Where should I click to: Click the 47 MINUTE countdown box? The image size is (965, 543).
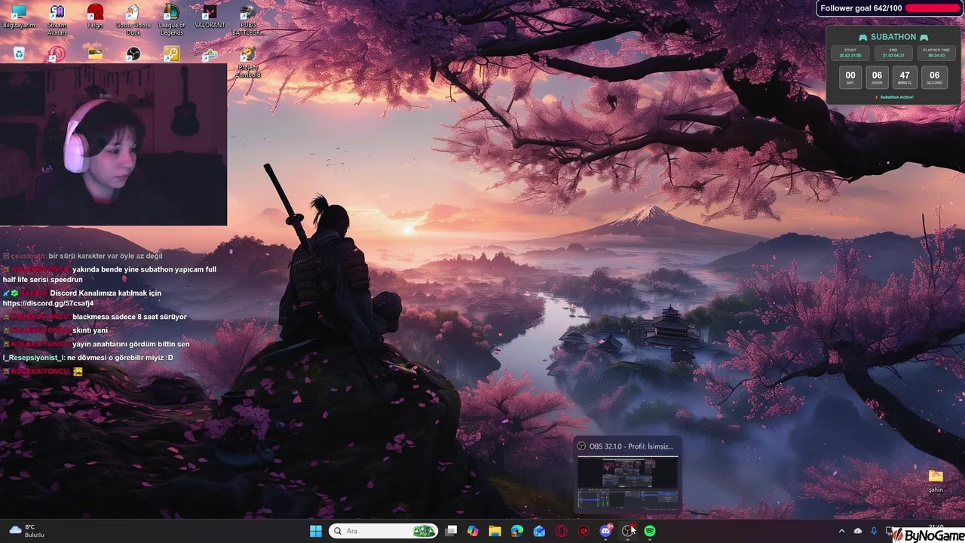click(905, 78)
